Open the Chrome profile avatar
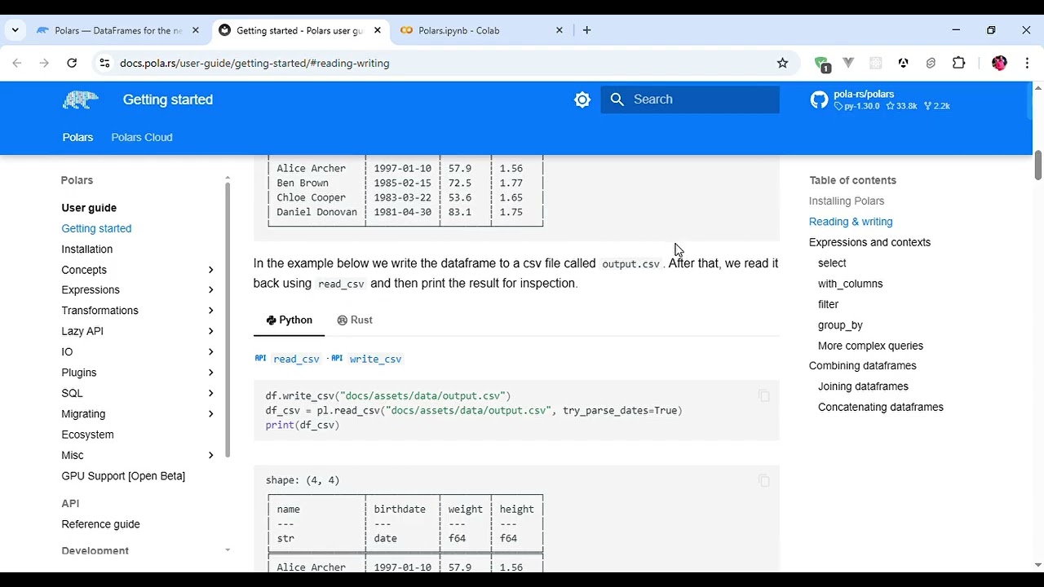The image size is (1044, 587). click(999, 63)
